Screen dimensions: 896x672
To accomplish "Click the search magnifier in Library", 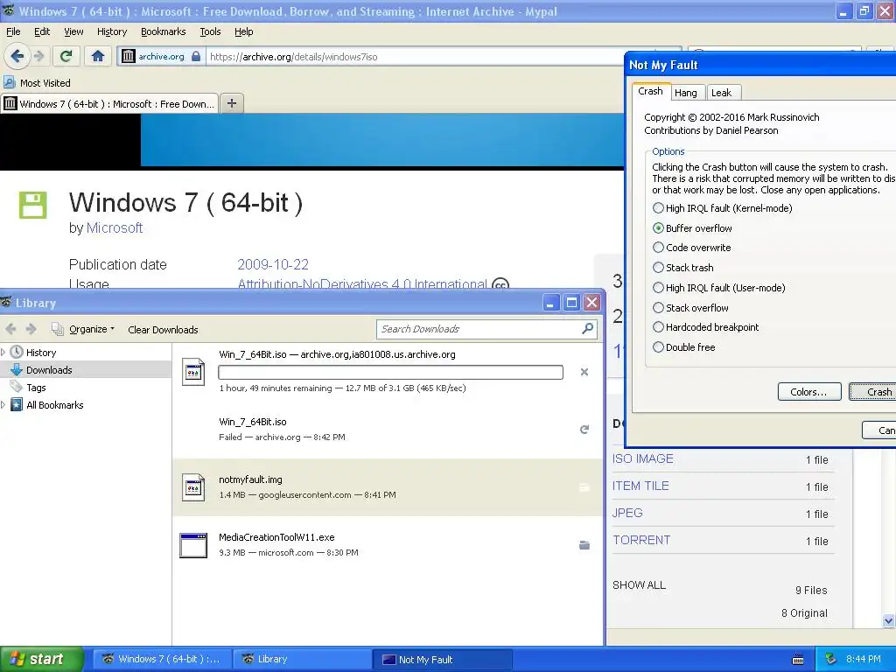I will tap(587, 329).
